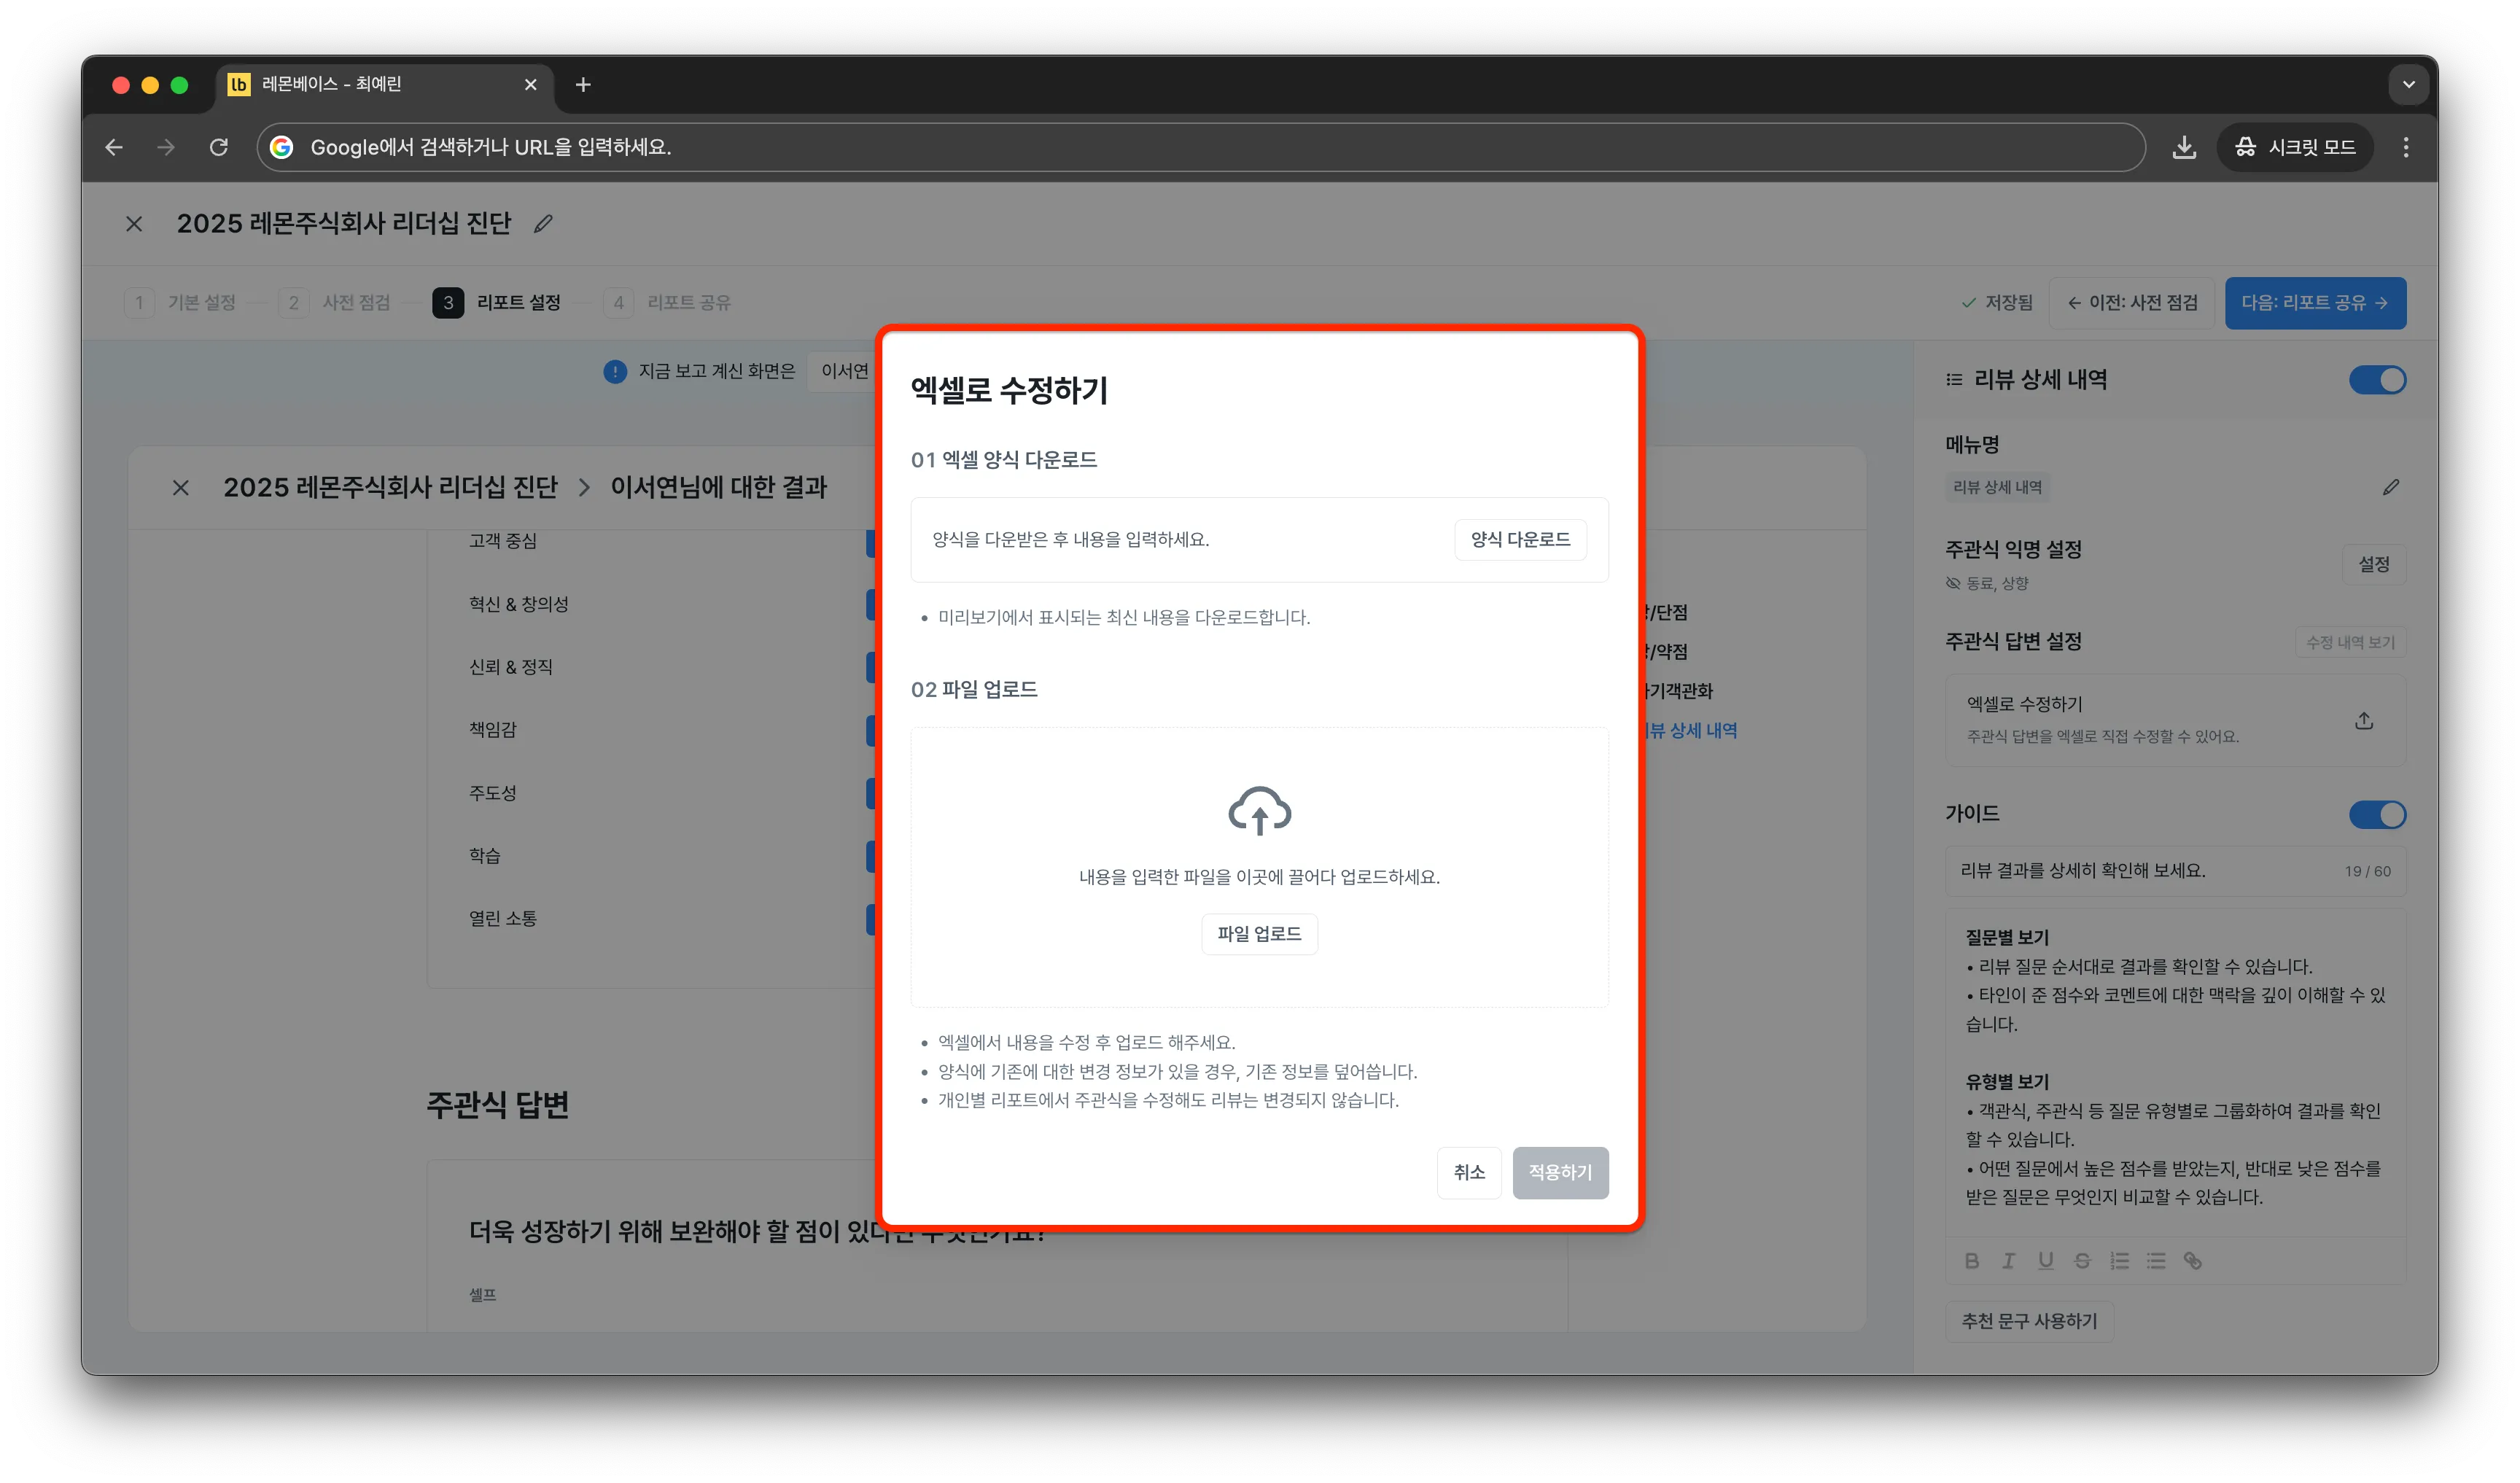Screen dimensions: 2520x1483
Task: Click the browser back arrow
Action: pyautogui.click(x=114, y=147)
